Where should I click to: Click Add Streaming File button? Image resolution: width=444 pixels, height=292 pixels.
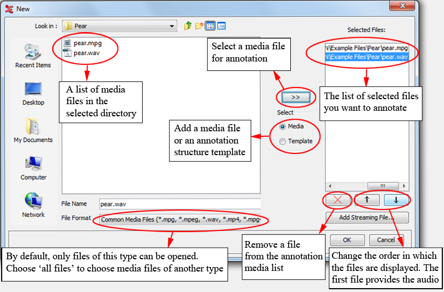pyautogui.click(x=366, y=217)
